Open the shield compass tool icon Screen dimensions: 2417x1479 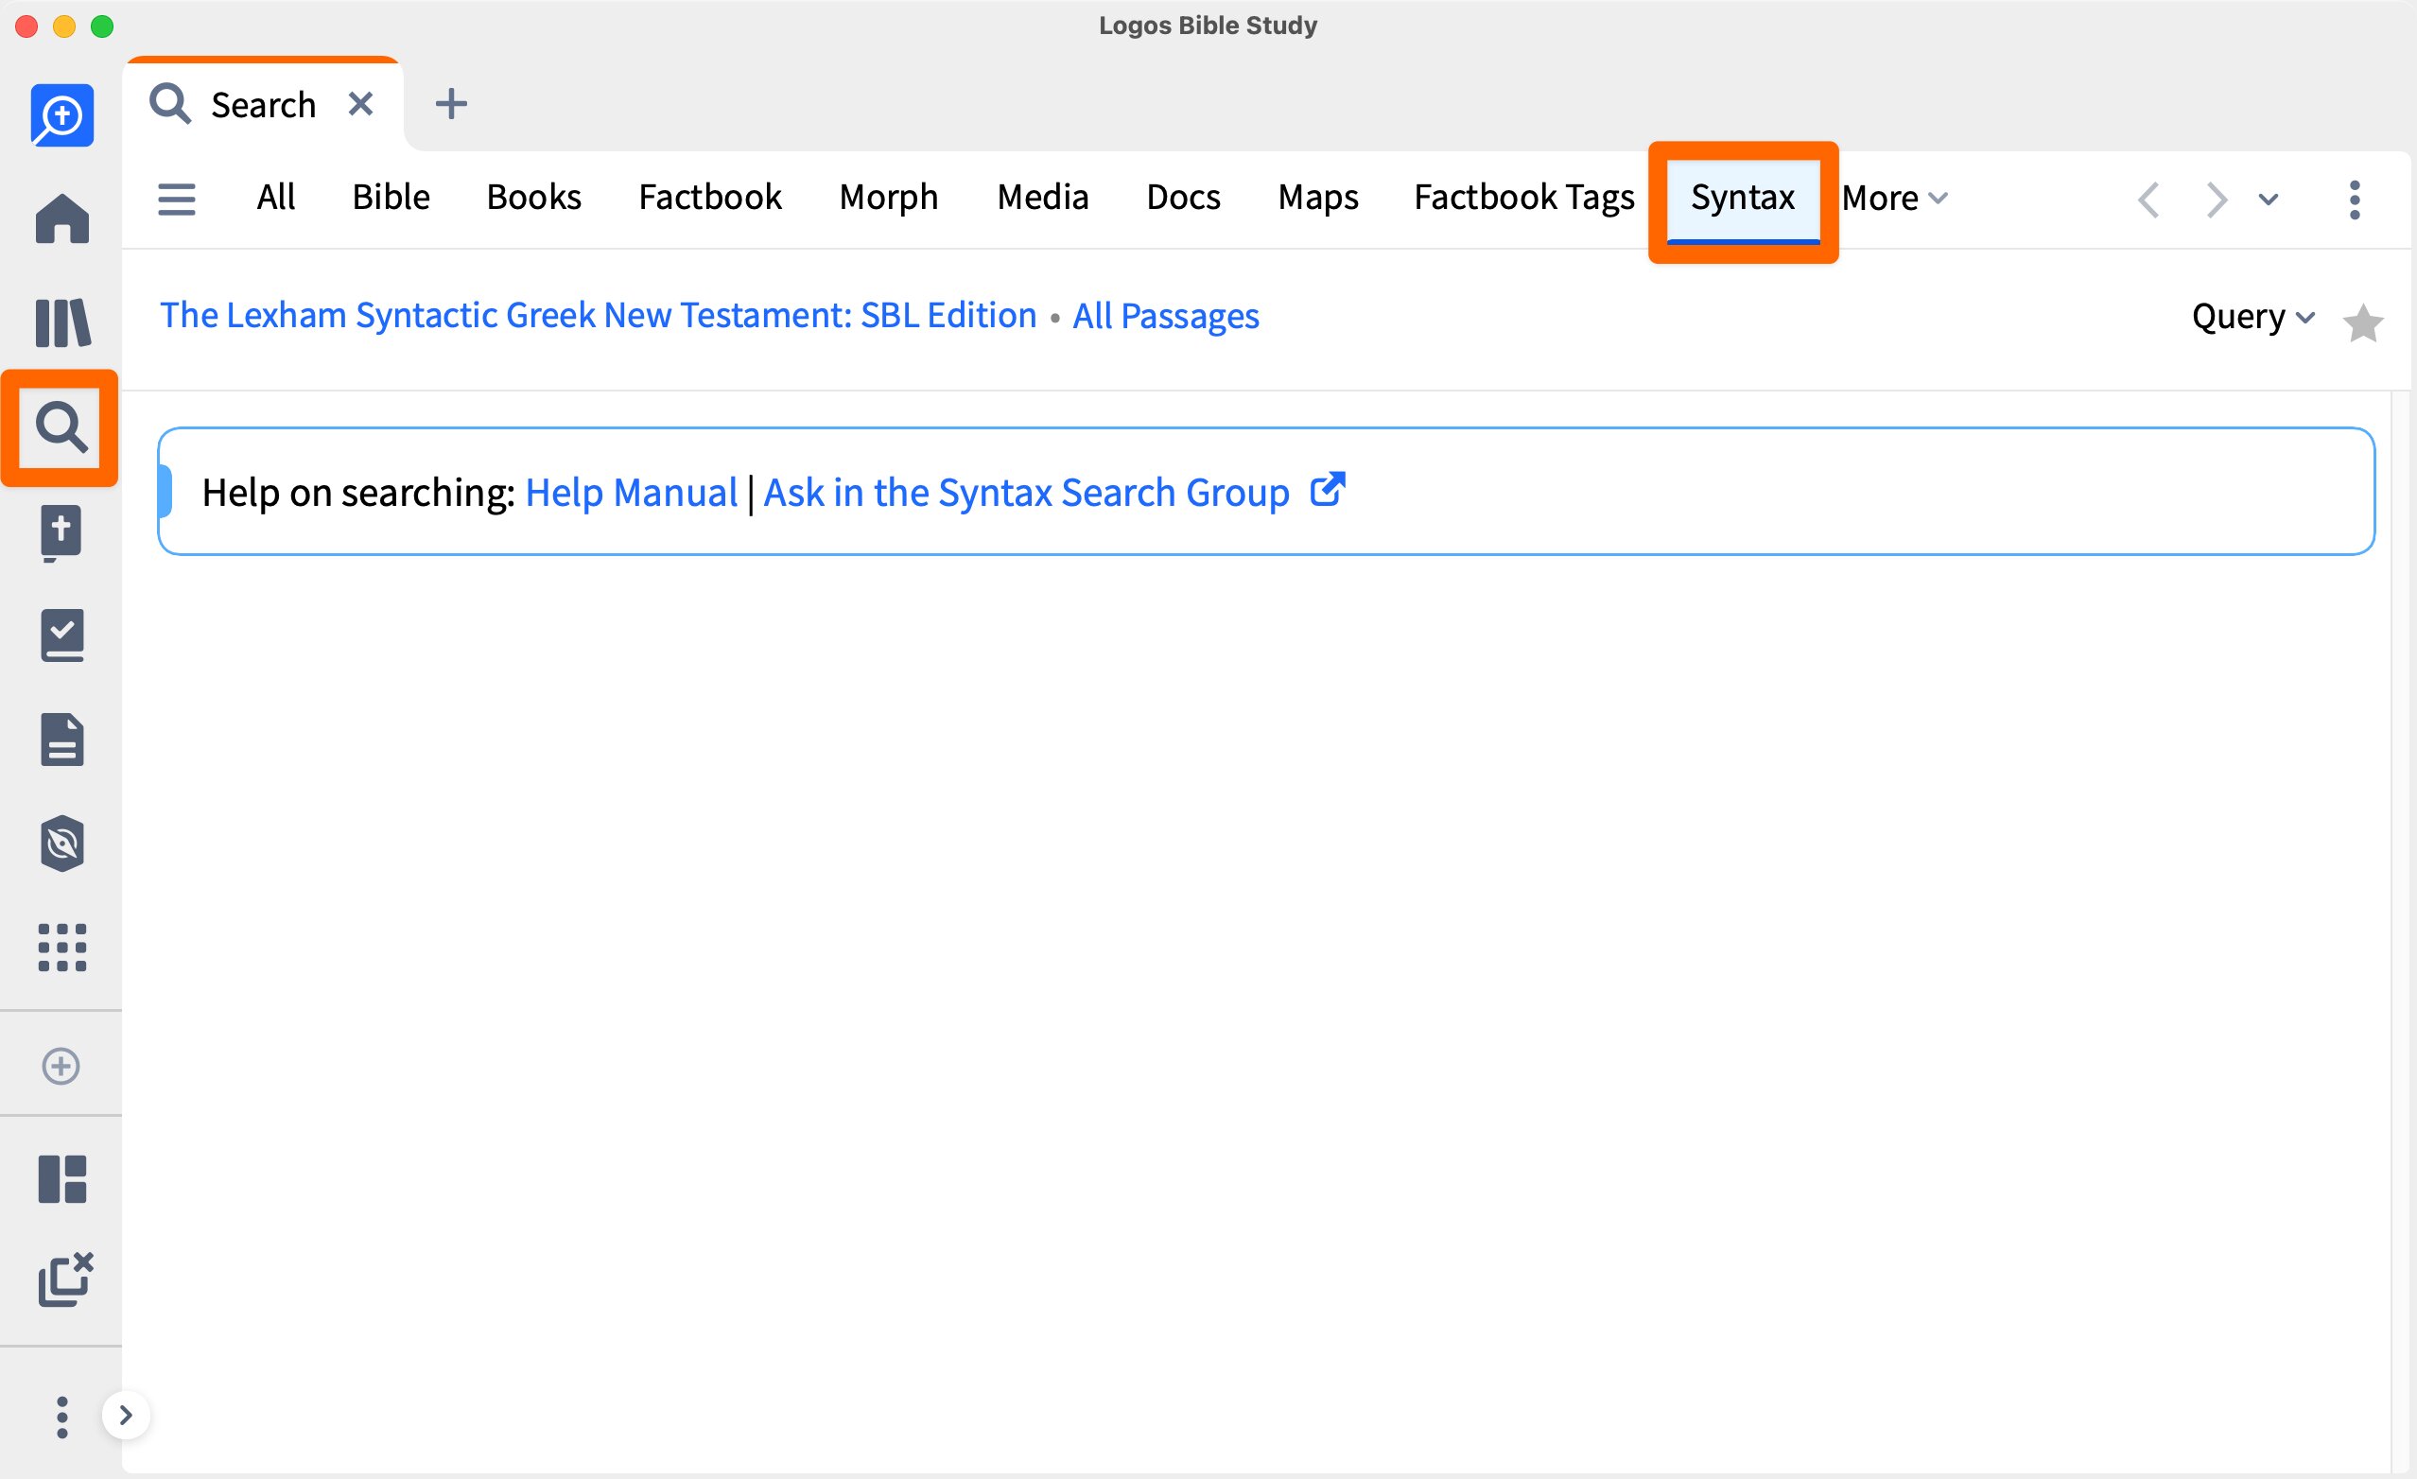click(x=61, y=844)
